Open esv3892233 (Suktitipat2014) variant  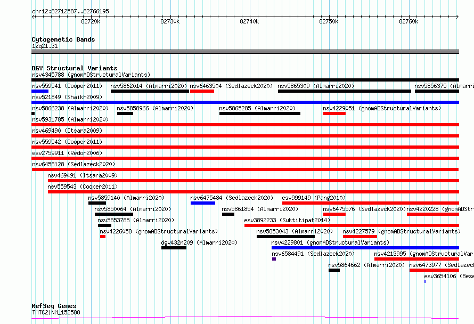click(x=287, y=220)
